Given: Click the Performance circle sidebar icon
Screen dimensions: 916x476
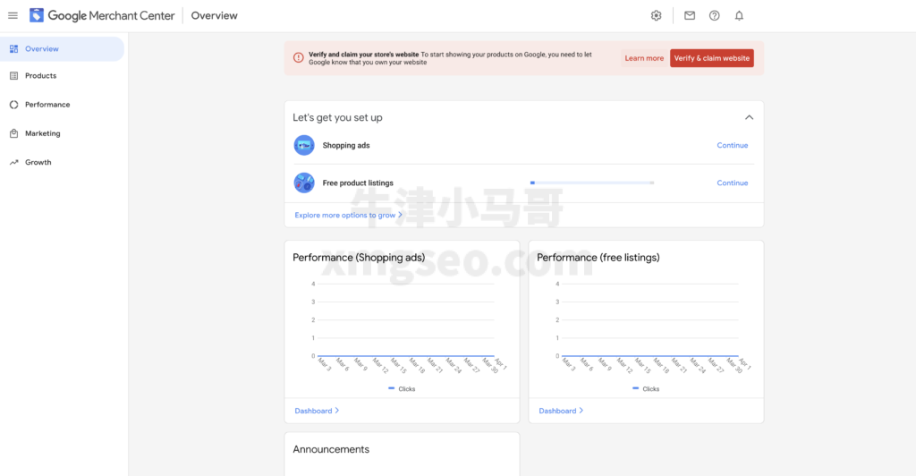Looking at the screenshot, I should pyautogui.click(x=14, y=105).
